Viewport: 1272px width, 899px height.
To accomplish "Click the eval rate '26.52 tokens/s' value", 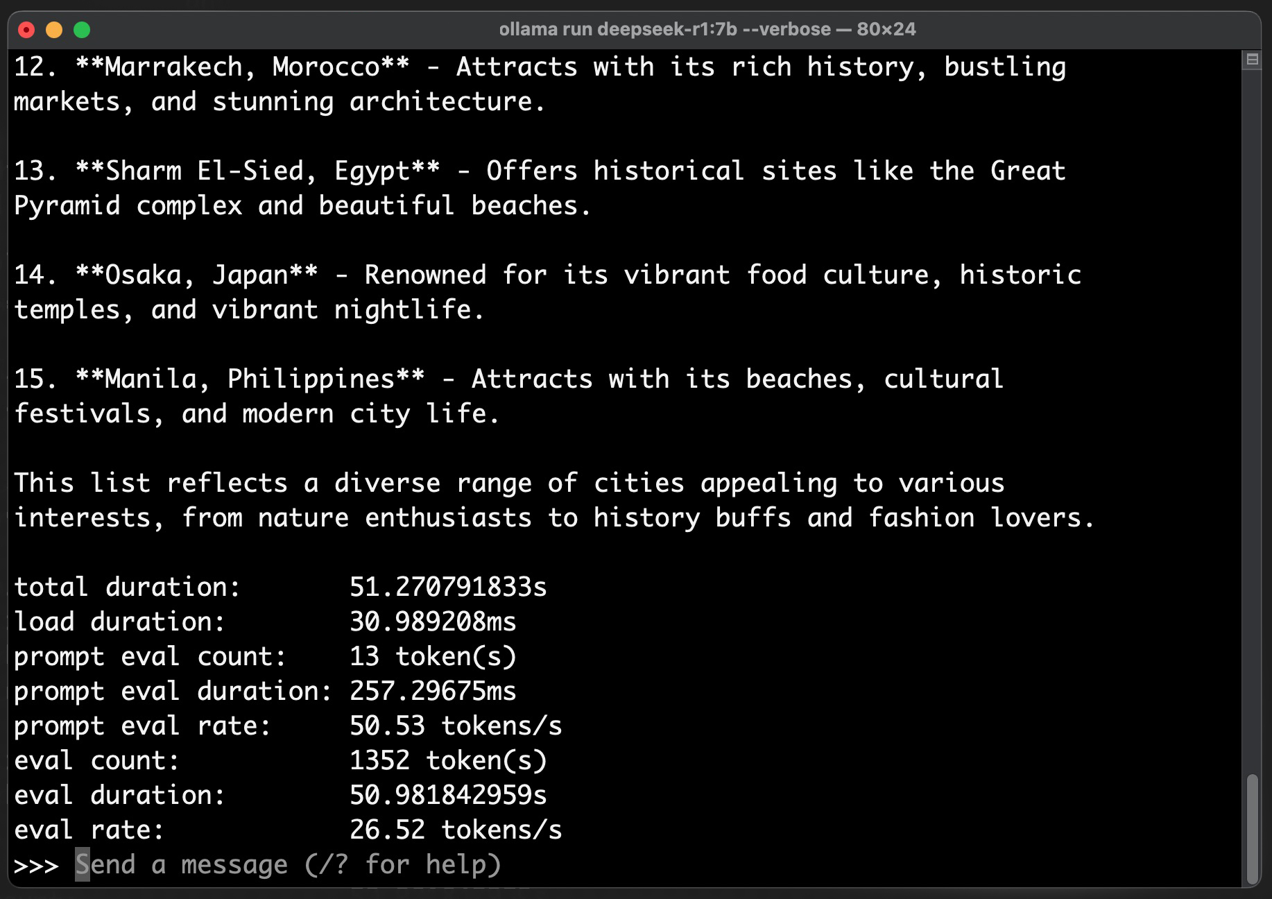I will [456, 830].
